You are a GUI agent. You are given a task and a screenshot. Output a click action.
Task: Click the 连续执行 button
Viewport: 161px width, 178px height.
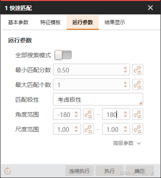tap(79, 171)
